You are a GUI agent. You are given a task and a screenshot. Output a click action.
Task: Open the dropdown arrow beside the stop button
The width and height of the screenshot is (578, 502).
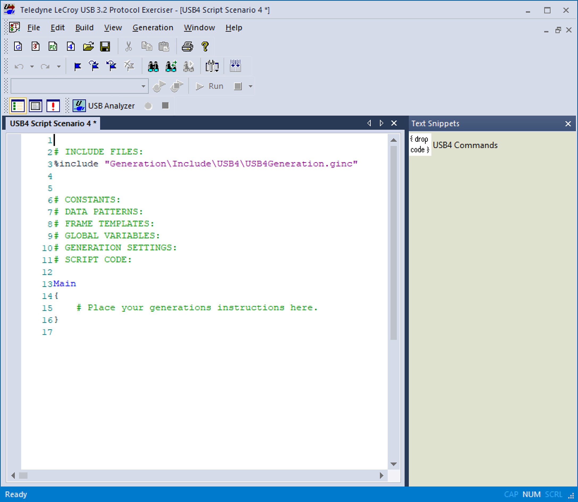pos(251,86)
